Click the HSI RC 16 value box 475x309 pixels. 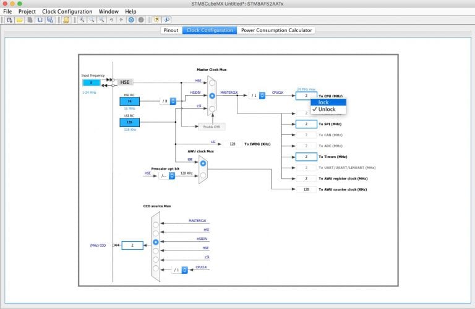[x=130, y=101]
